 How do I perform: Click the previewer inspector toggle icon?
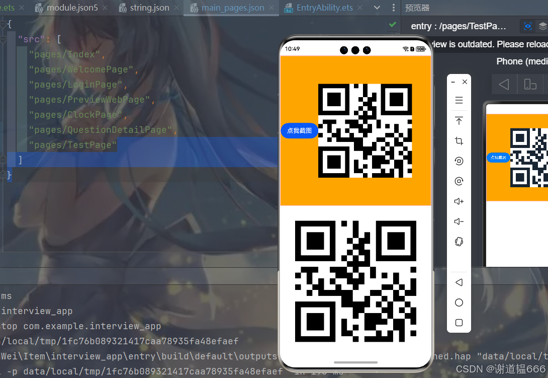coord(528,26)
